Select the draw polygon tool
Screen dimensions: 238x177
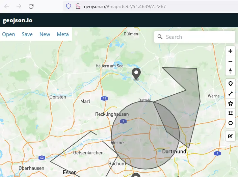coord(230,104)
